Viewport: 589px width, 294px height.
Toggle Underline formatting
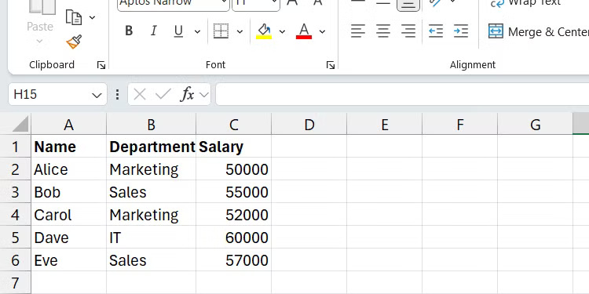click(178, 31)
